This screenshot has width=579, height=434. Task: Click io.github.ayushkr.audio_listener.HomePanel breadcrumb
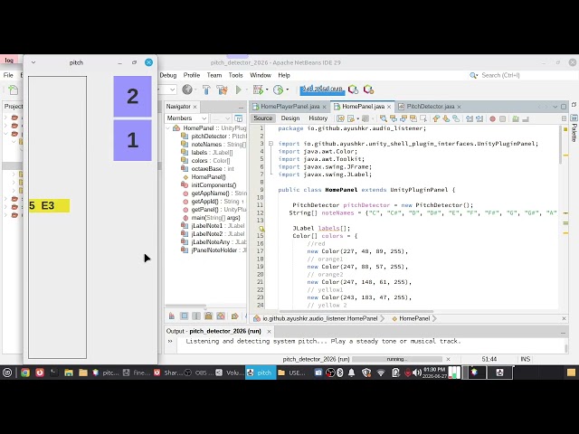319,318
